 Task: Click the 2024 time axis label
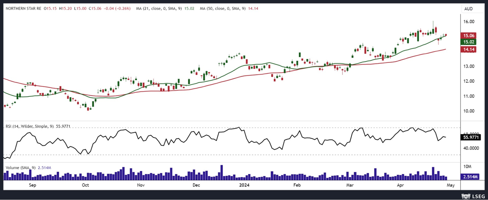[x=244, y=185]
